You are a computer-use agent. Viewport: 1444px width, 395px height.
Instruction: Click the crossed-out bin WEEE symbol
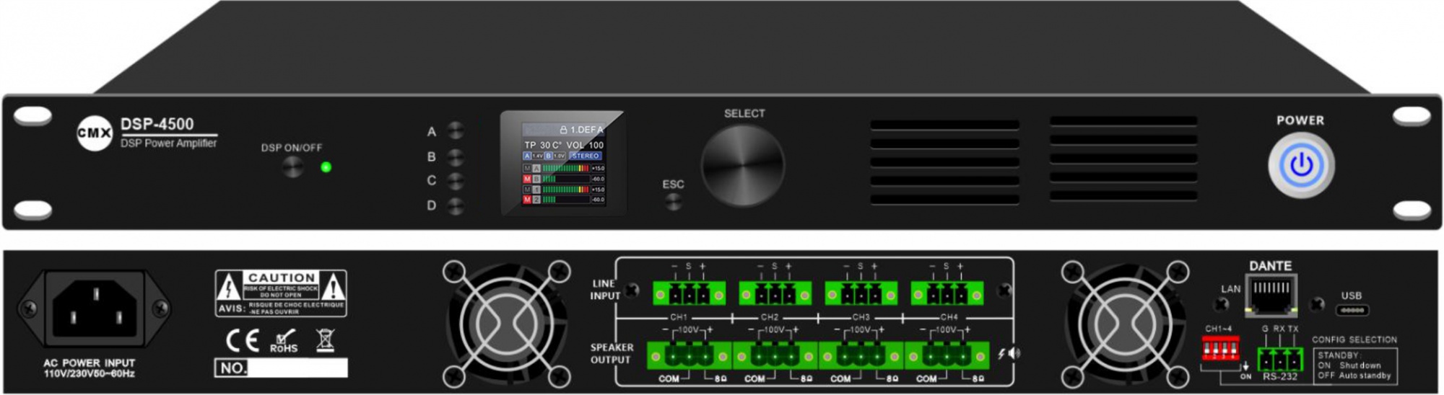click(x=326, y=340)
